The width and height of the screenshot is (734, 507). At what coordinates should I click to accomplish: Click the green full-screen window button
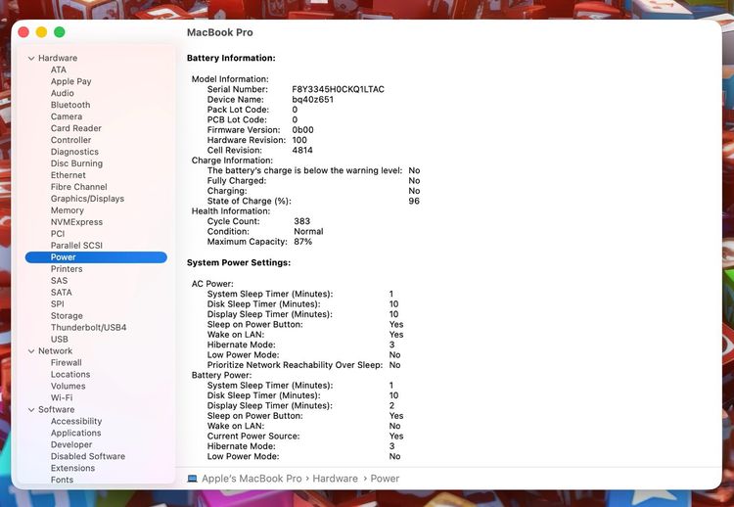coord(59,32)
